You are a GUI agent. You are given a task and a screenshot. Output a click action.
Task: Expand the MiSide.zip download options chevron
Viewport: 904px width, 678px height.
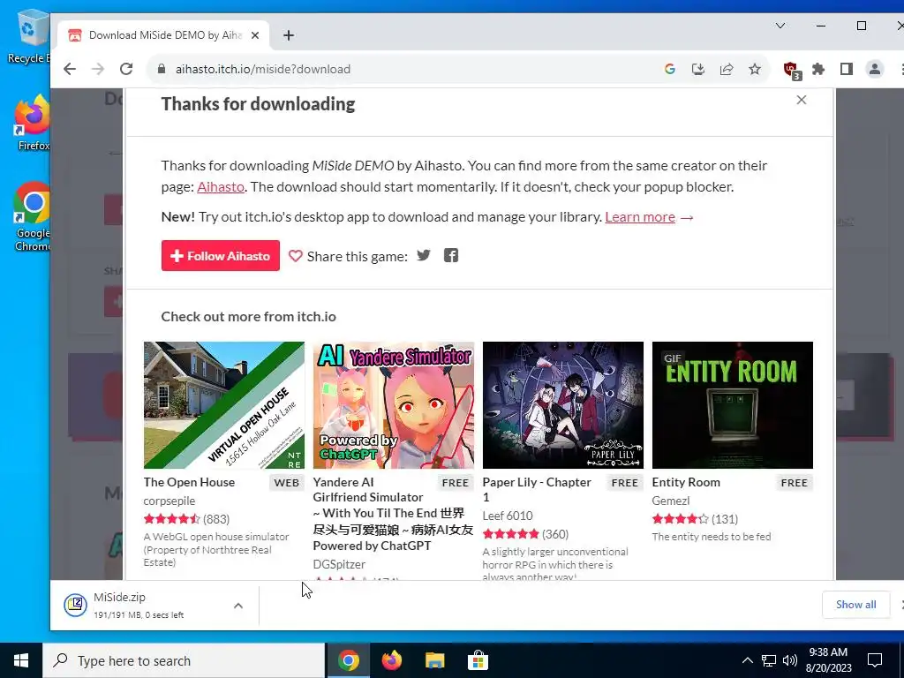[238, 606]
